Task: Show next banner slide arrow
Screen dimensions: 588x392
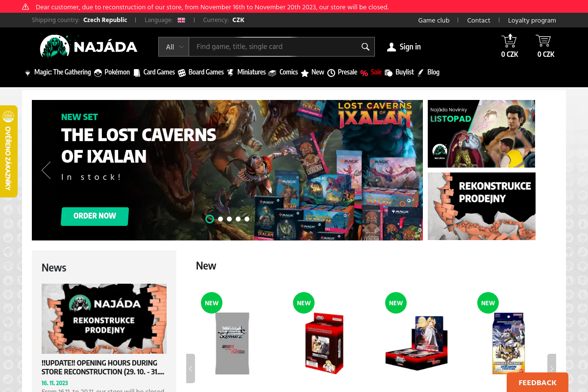Action: tap(409, 170)
